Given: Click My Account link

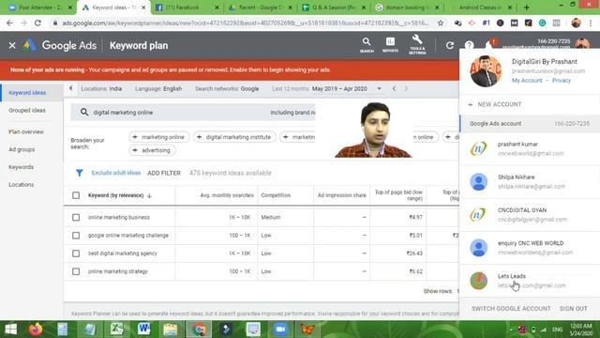Looking at the screenshot, I should (527, 81).
